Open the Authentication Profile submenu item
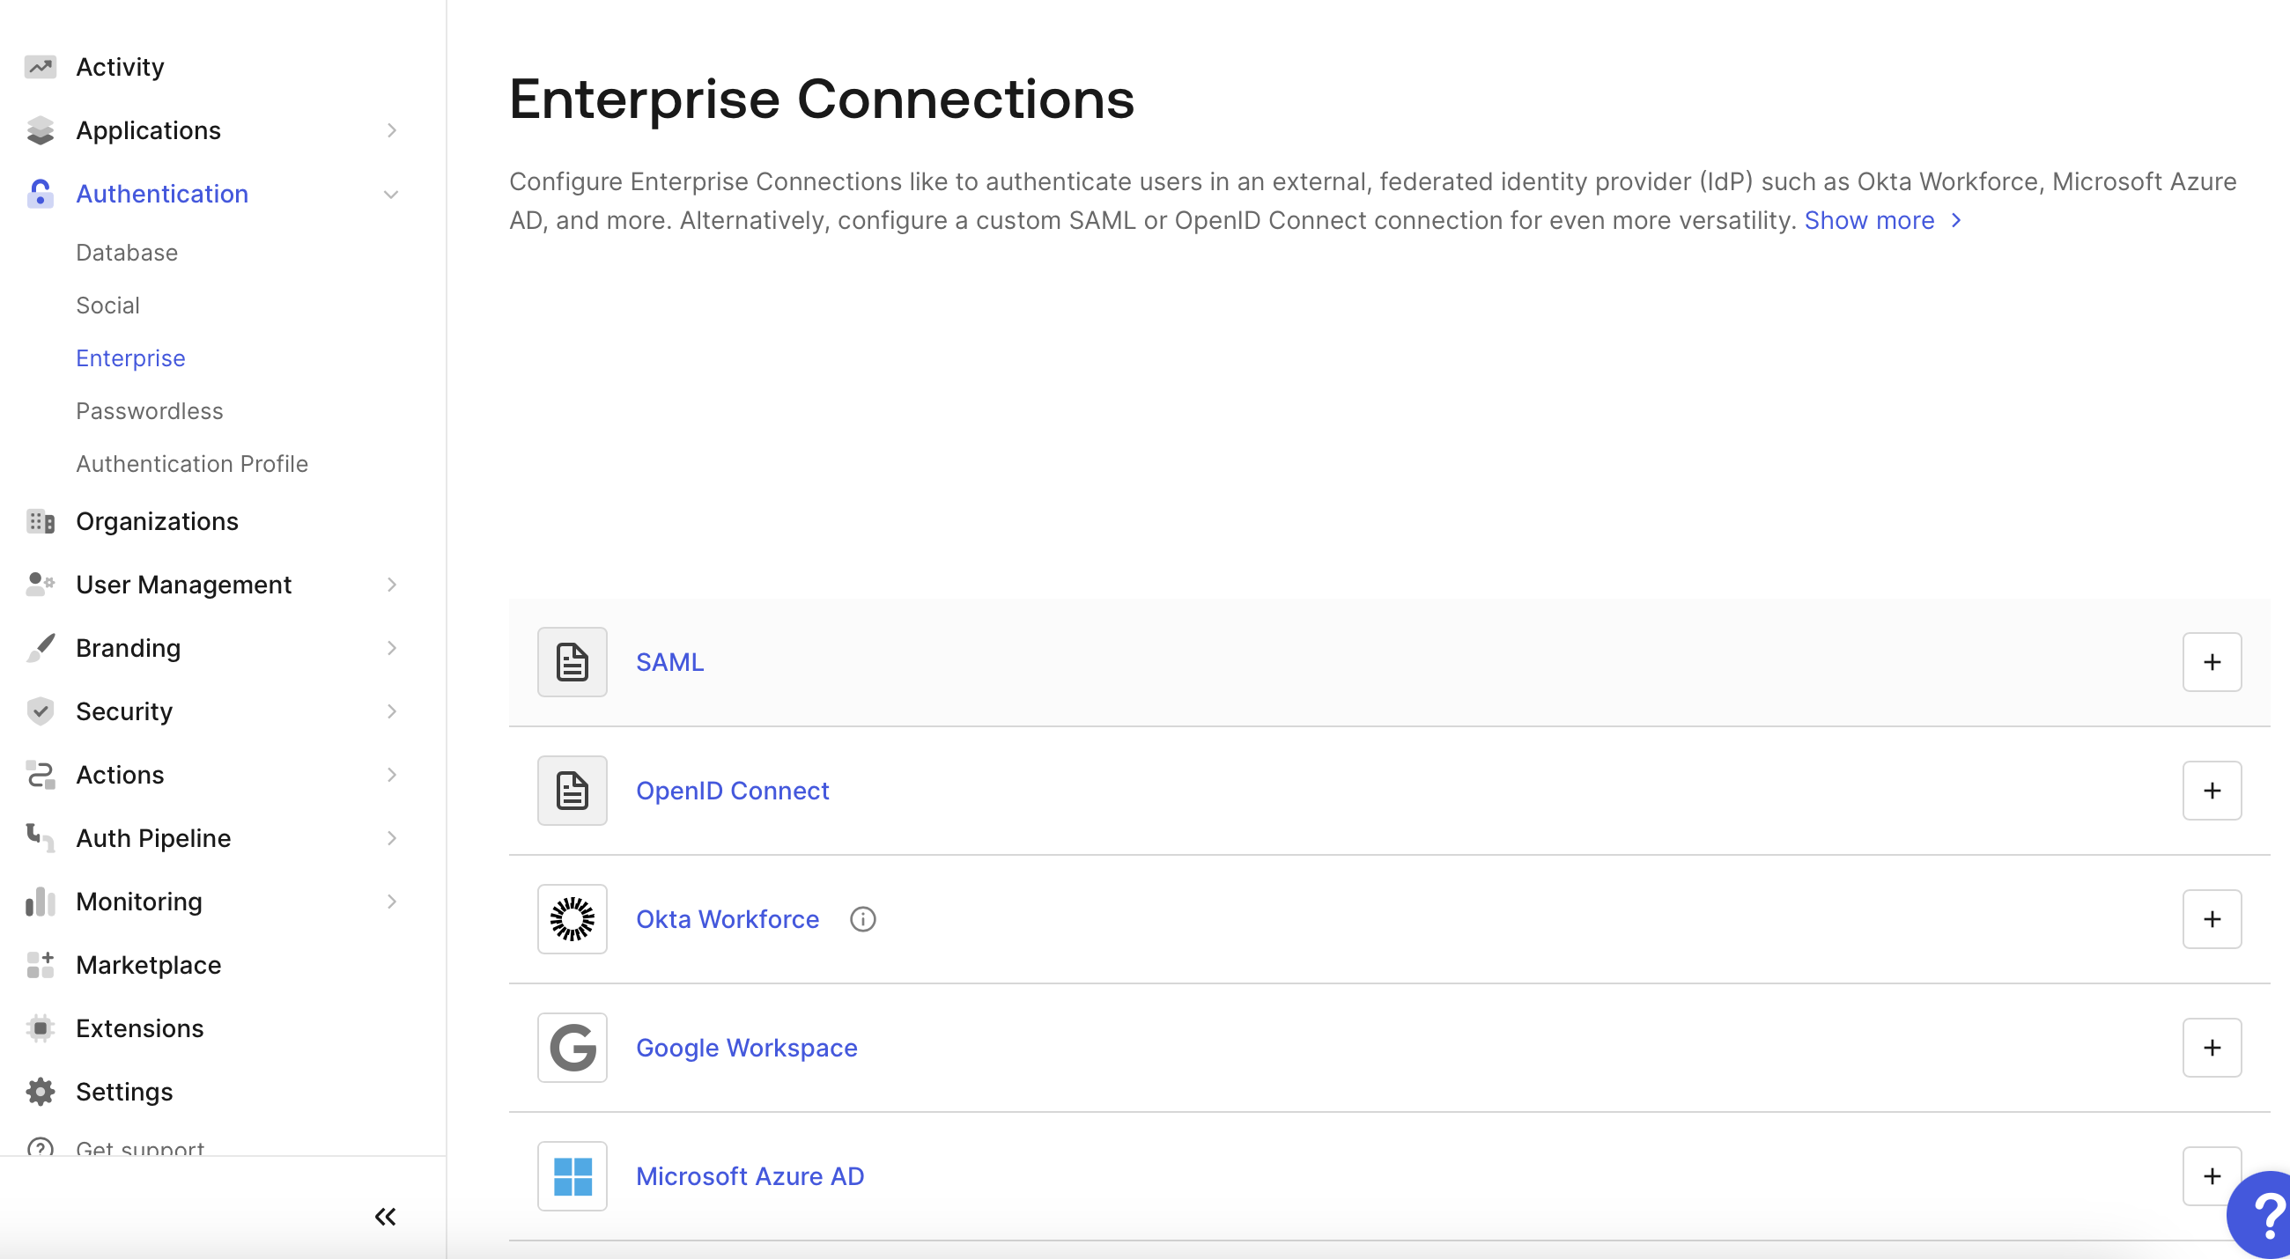The image size is (2290, 1259). click(192, 464)
